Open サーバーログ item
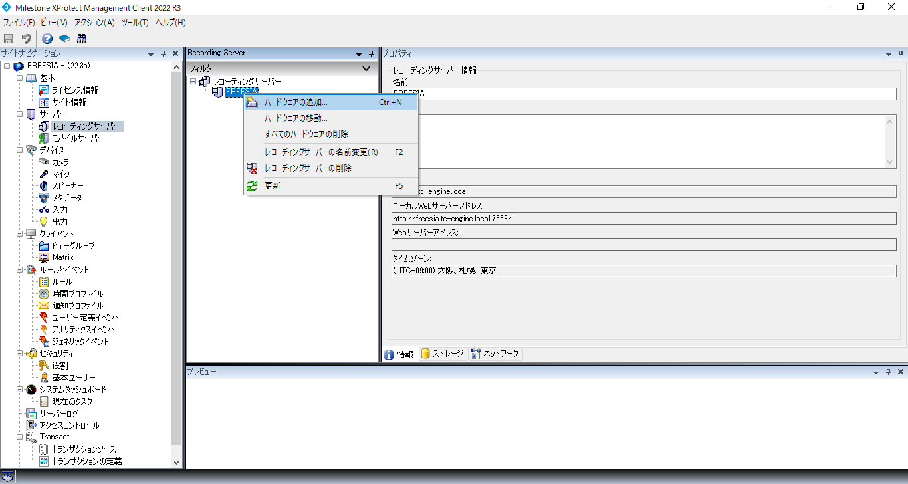The image size is (908, 484). 58,414
